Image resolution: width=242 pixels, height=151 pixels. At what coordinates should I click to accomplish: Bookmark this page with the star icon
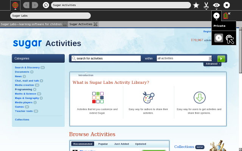196,5
